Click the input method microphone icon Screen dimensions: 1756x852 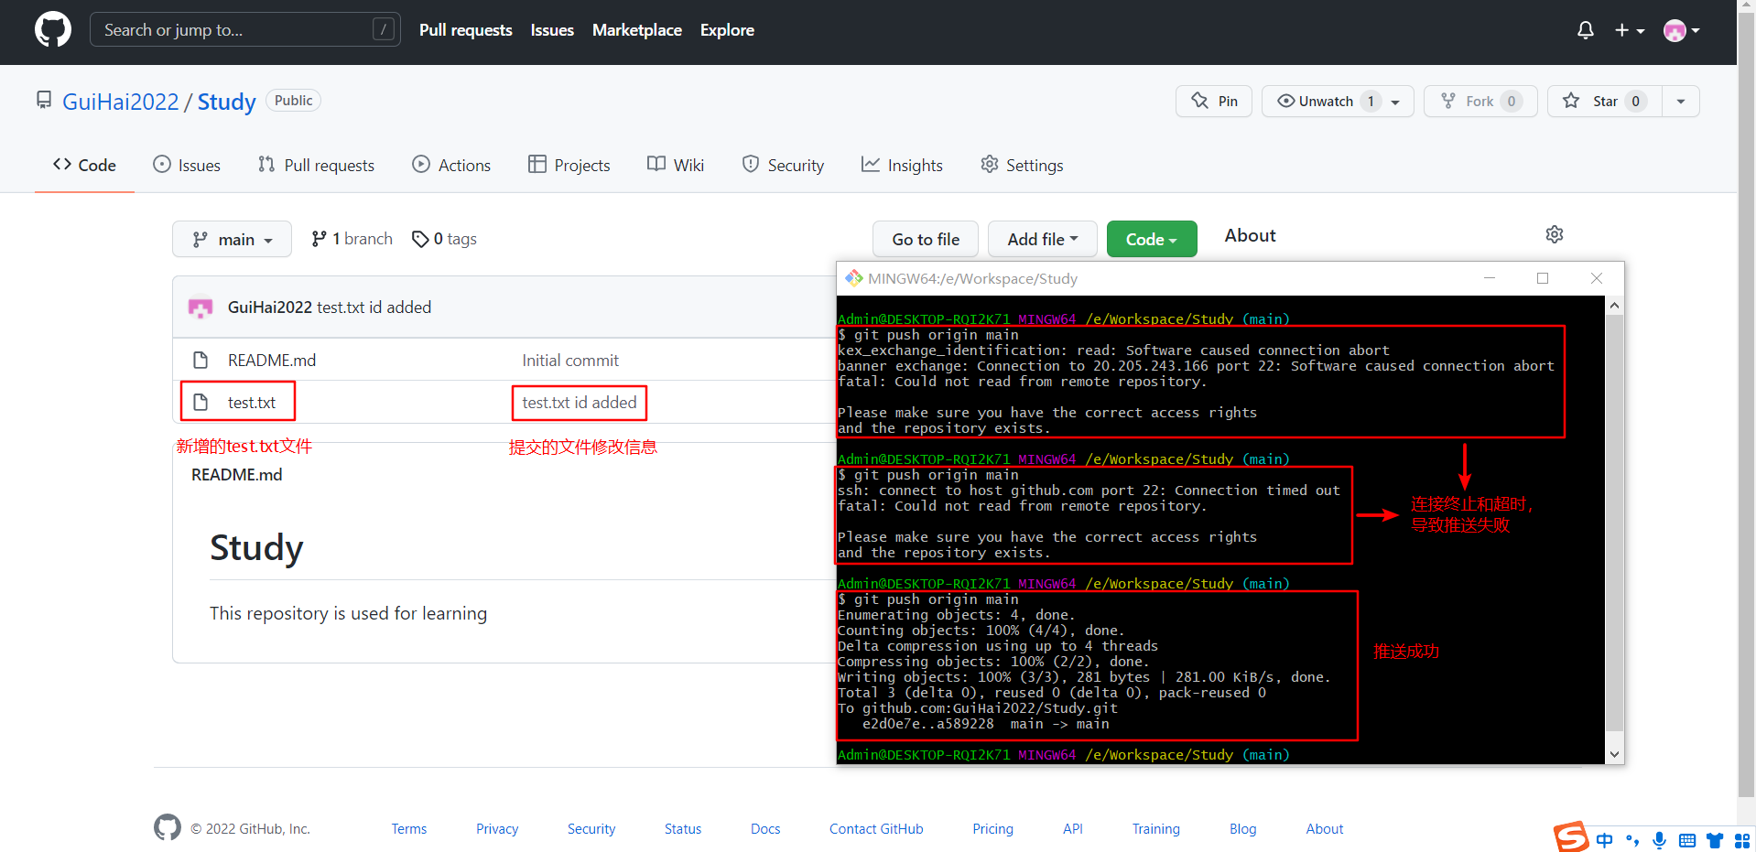pyautogui.click(x=1660, y=840)
